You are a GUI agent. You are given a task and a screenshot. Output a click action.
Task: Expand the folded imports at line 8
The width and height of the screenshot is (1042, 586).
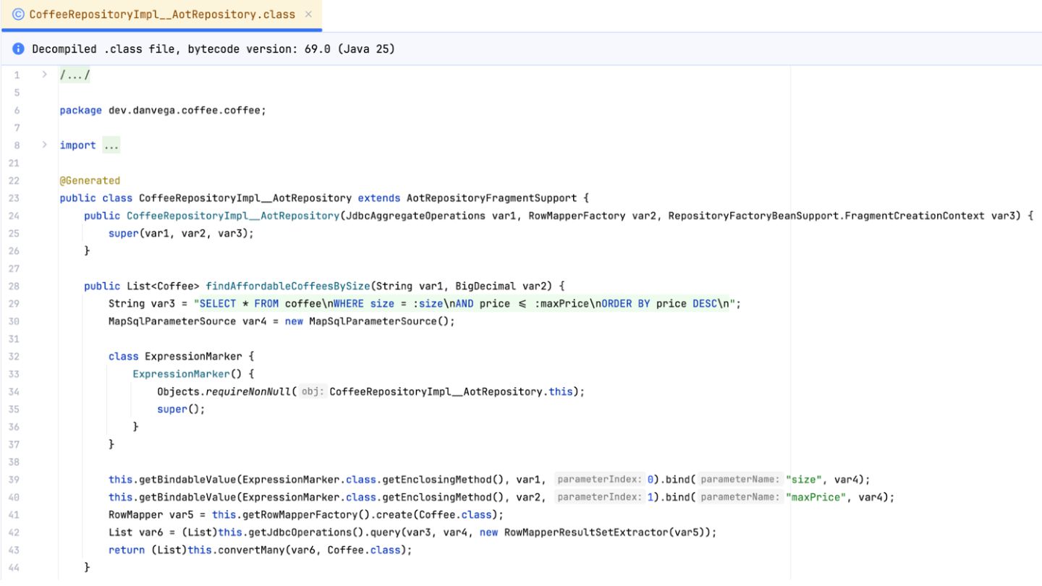click(x=43, y=145)
